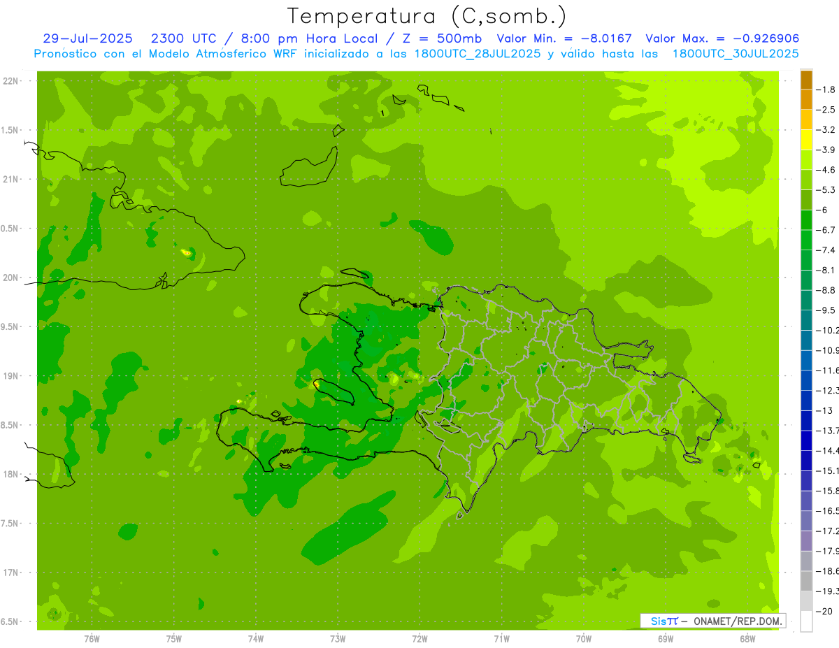Click the "-13" legend value
839x648 pixels.
826,410
